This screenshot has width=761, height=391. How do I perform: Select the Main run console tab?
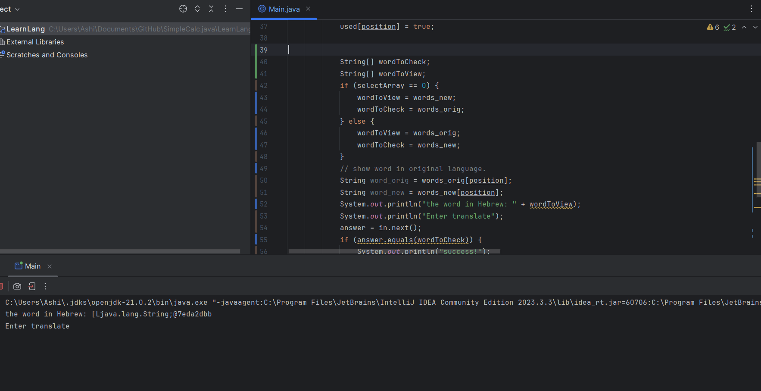click(x=32, y=266)
